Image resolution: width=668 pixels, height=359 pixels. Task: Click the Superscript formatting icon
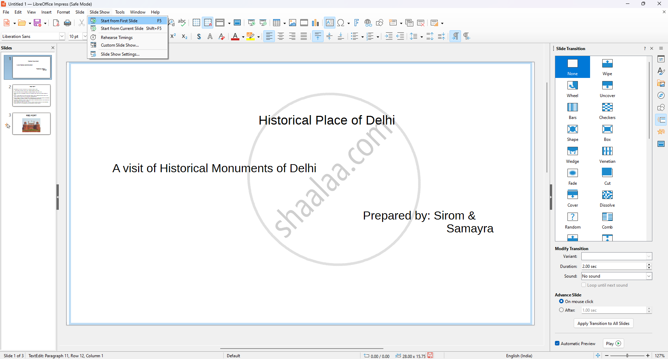[x=173, y=37]
